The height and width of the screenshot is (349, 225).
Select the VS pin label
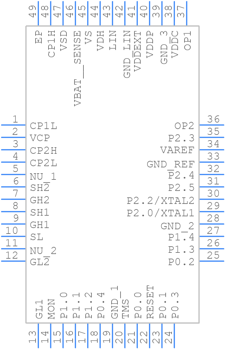click(88, 37)
